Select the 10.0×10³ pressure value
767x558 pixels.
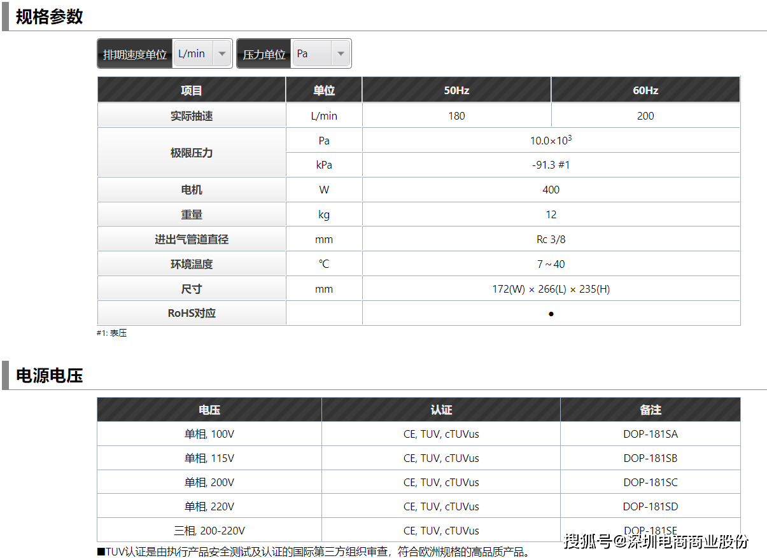pyautogui.click(x=551, y=140)
